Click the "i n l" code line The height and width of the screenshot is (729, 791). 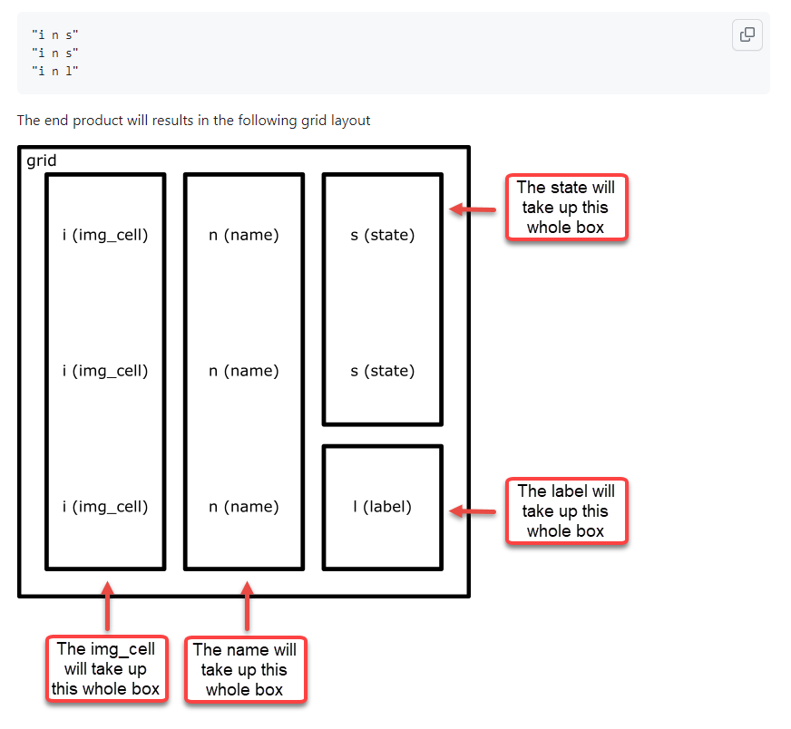[x=55, y=72]
